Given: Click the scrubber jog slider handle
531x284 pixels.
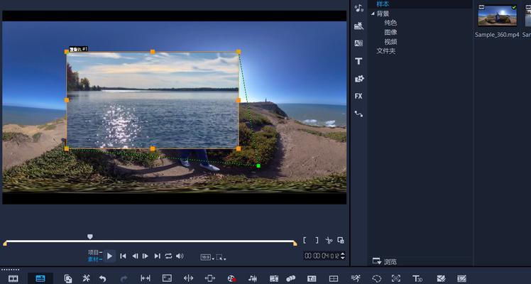Looking at the screenshot, I should pos(89,236).
